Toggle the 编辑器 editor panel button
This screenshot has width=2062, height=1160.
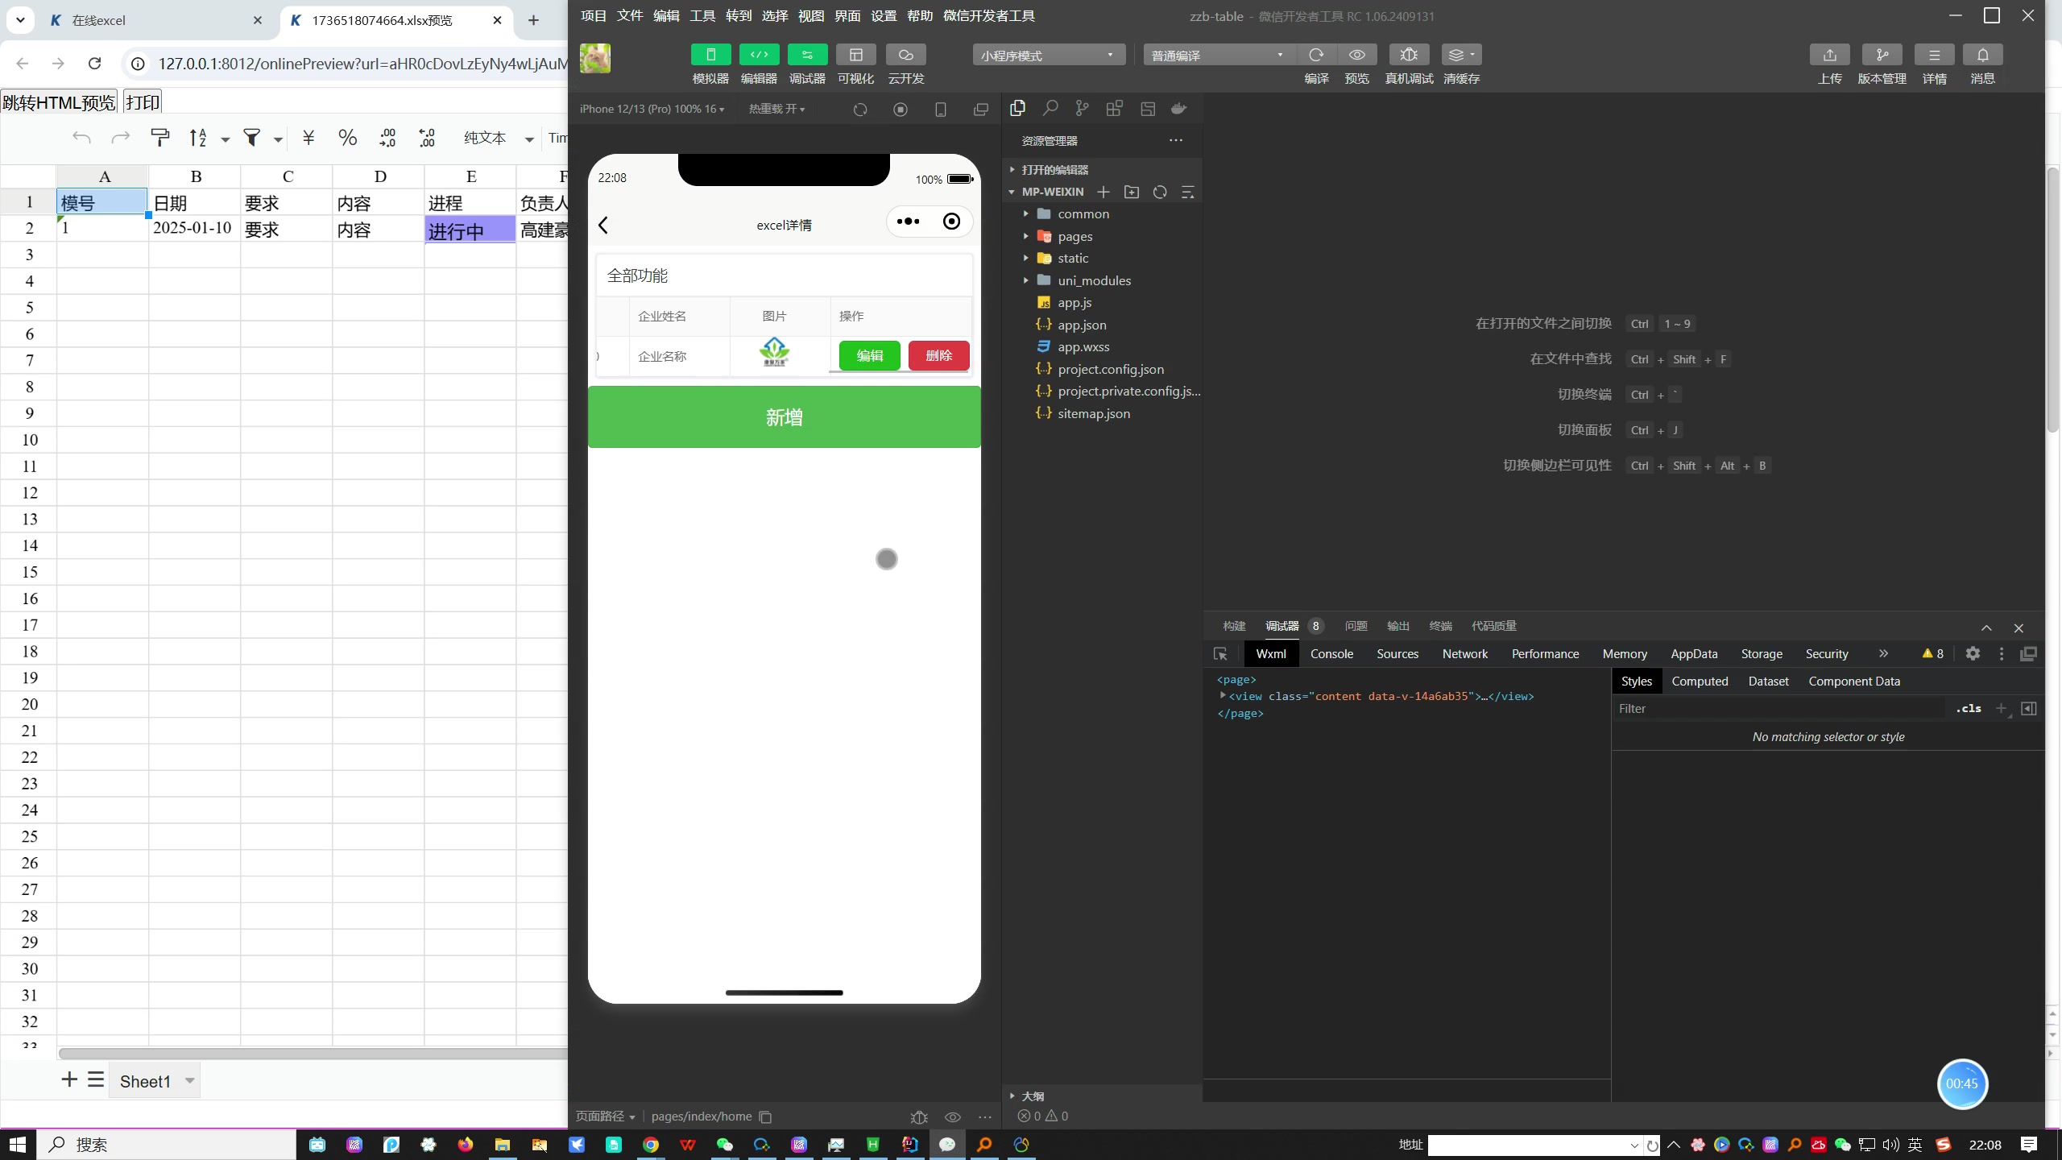point(759,55)
